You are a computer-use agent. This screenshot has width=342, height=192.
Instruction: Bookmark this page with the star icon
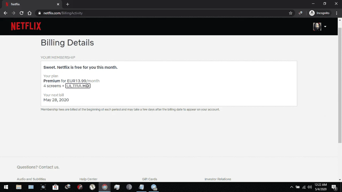pyautogui.click(x=291, y=13)
